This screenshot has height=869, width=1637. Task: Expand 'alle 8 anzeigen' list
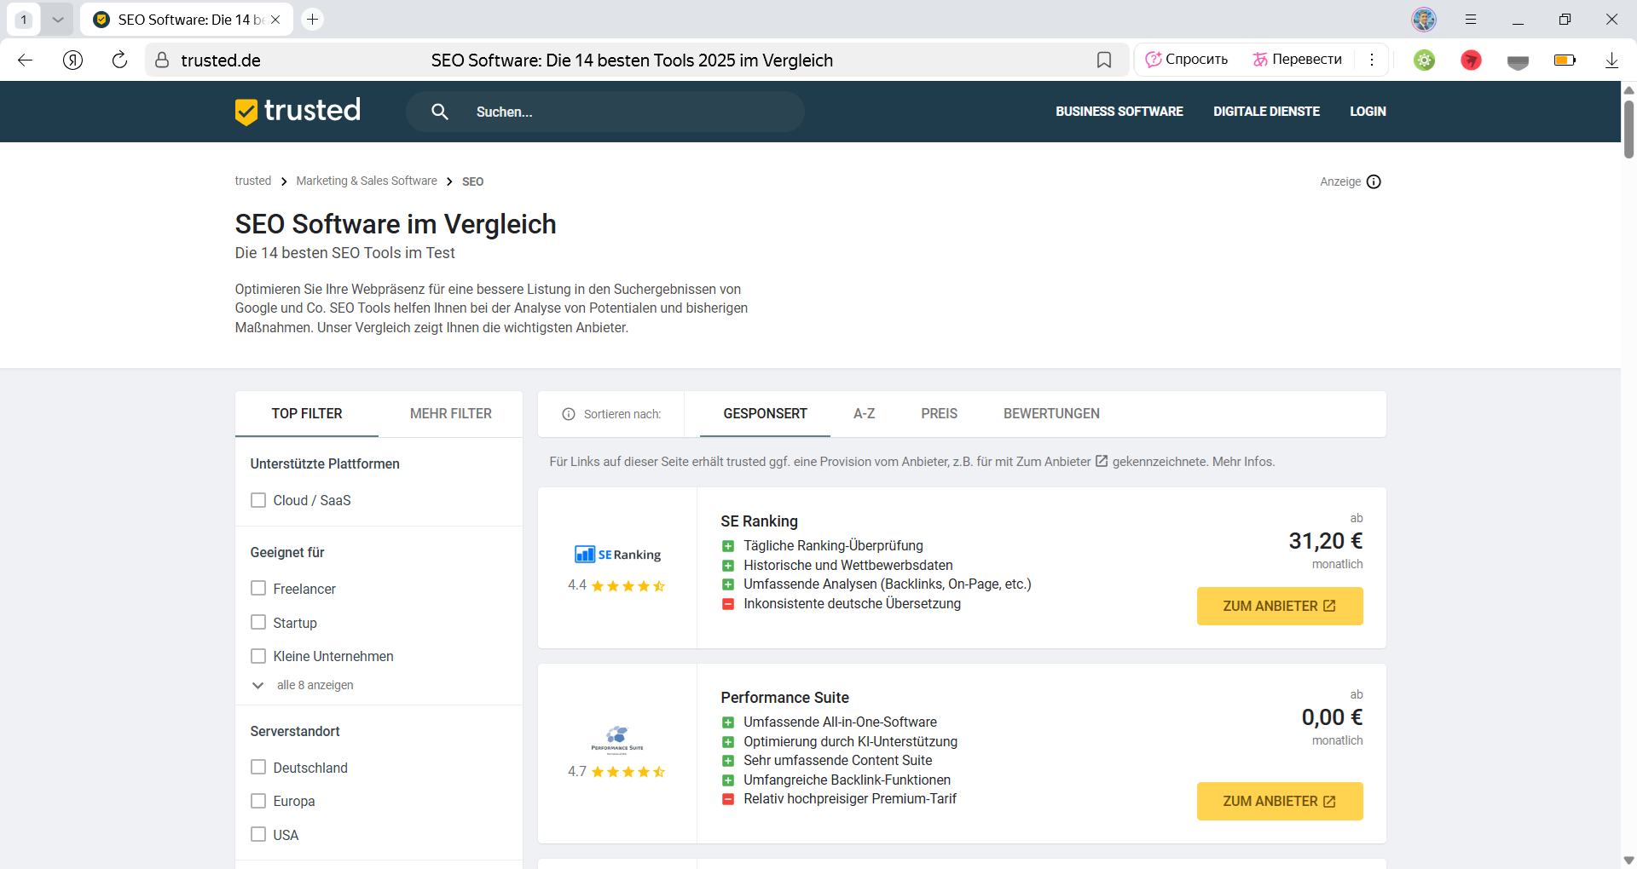pos(314,685)
